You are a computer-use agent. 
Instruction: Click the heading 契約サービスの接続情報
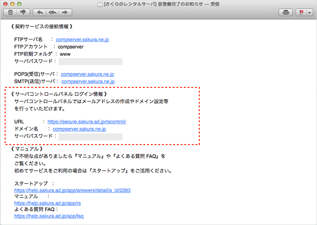tap(41, 26)
